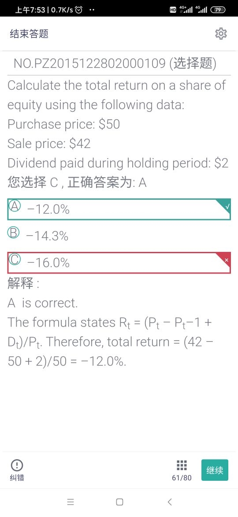Image resolution: width=238 pixels, height=517 pixels.
Task: Click 结束答题 to end the quiz
Action: tap(29, 34)
